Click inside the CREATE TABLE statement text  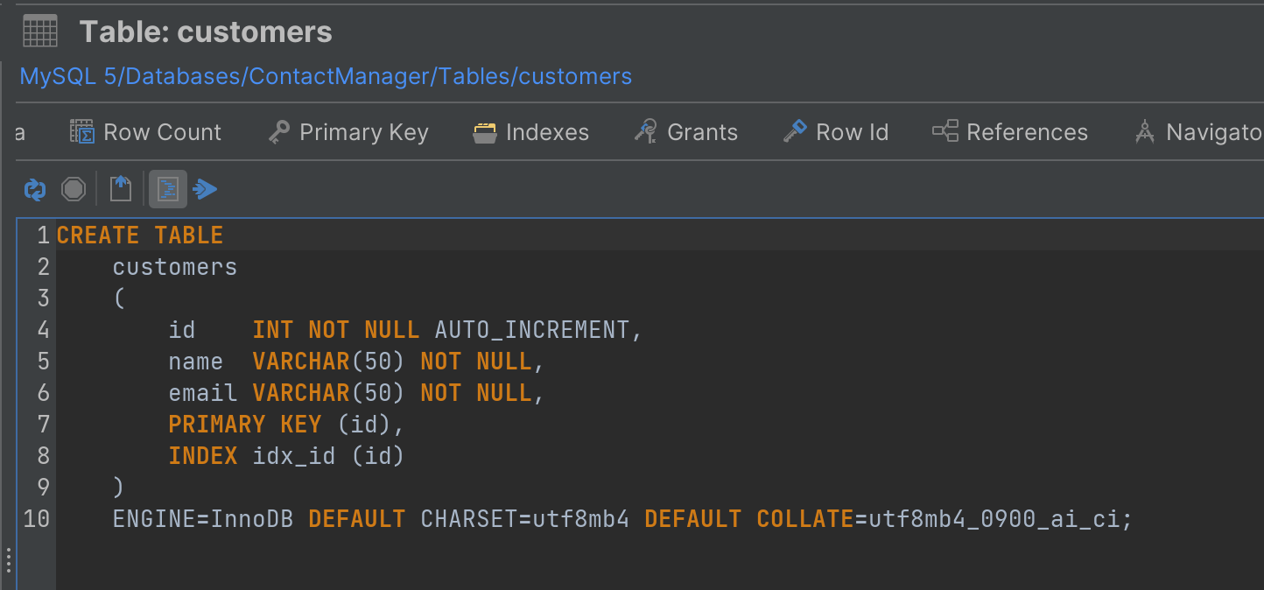140,235
